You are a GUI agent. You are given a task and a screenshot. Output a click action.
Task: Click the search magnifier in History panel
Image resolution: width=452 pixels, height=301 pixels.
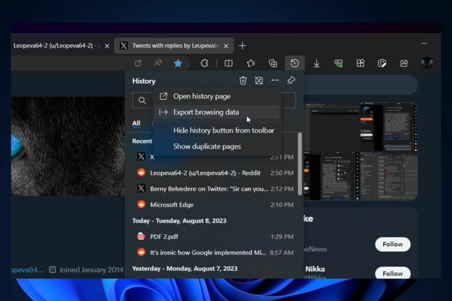pyautogui.click(x=142, y=100)
